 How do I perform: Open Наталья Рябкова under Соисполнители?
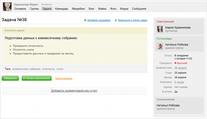(168, 105)
